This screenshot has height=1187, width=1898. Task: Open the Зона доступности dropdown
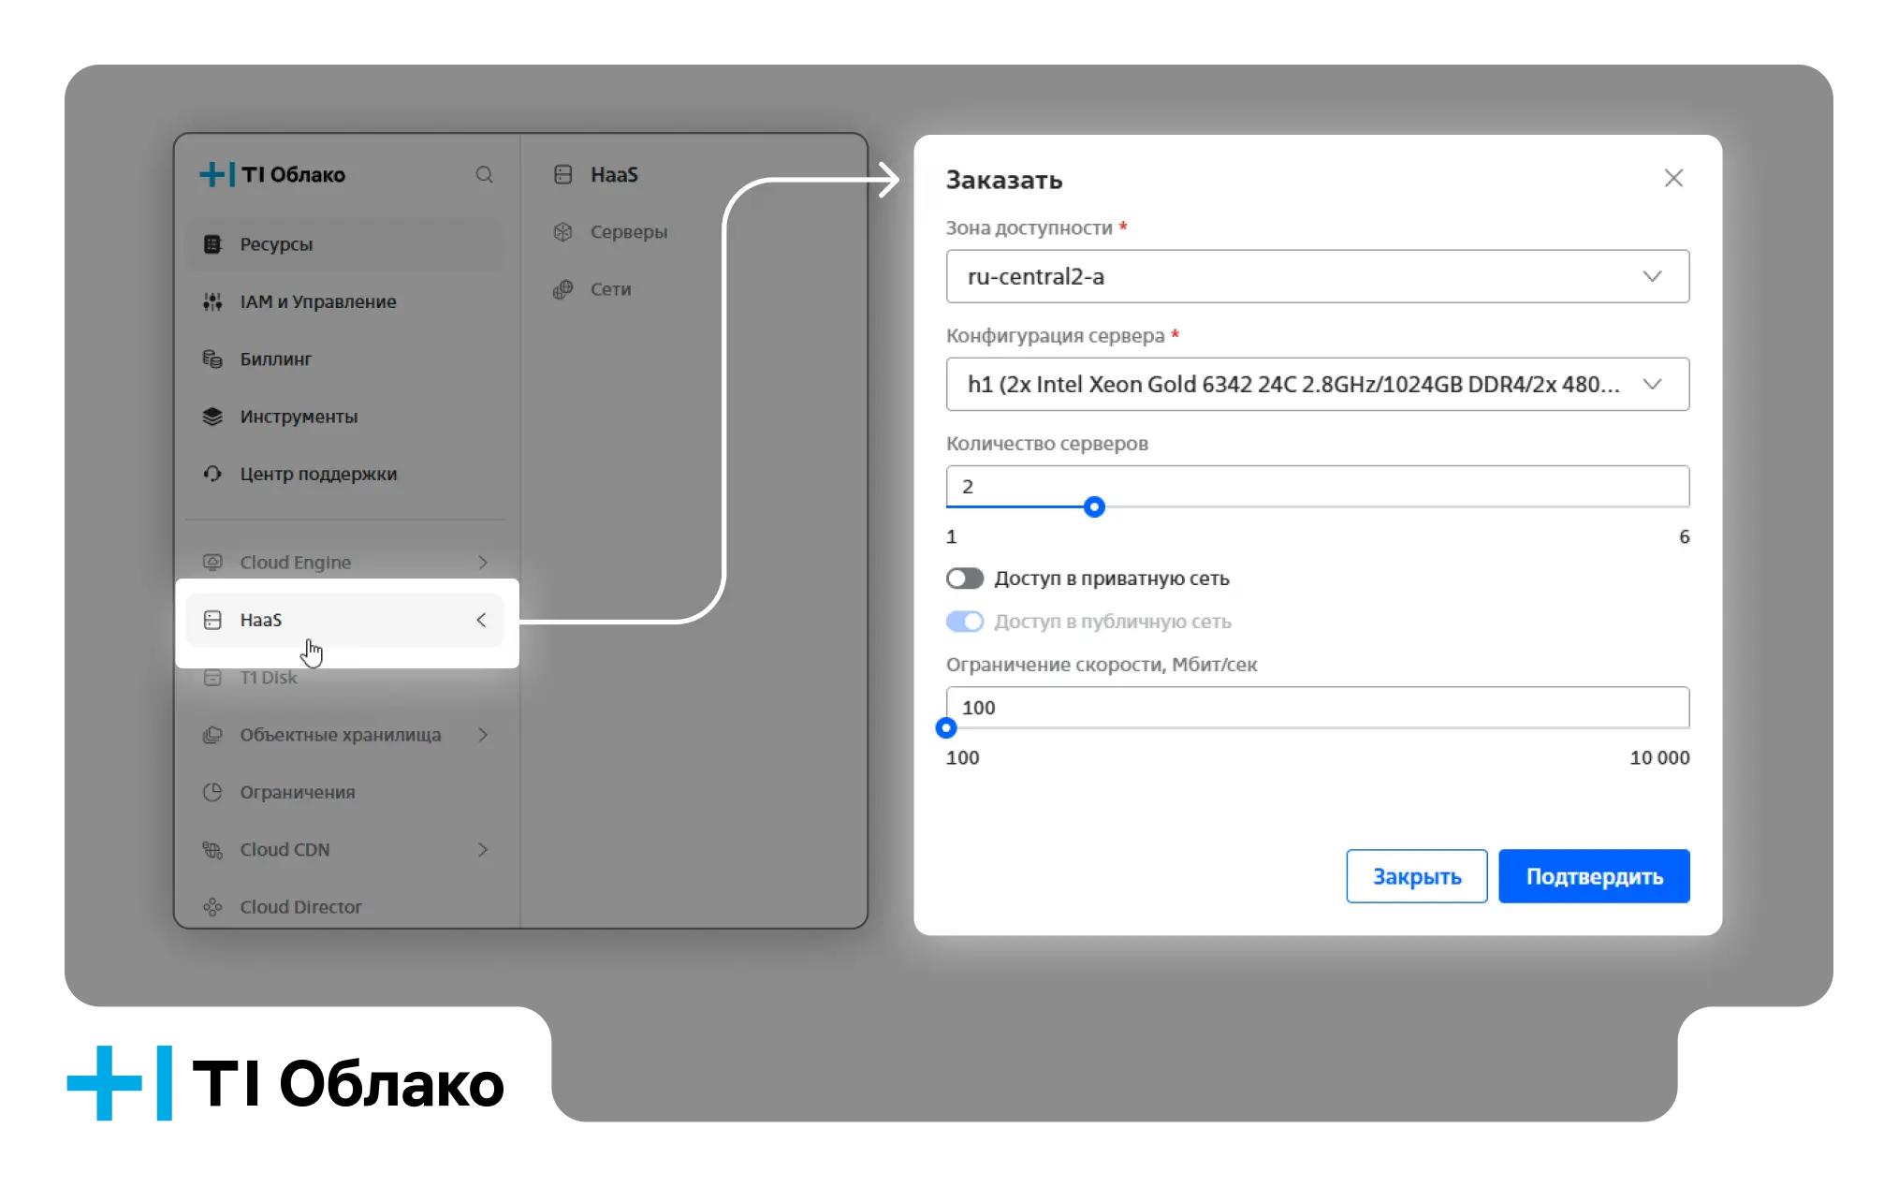1318,276
